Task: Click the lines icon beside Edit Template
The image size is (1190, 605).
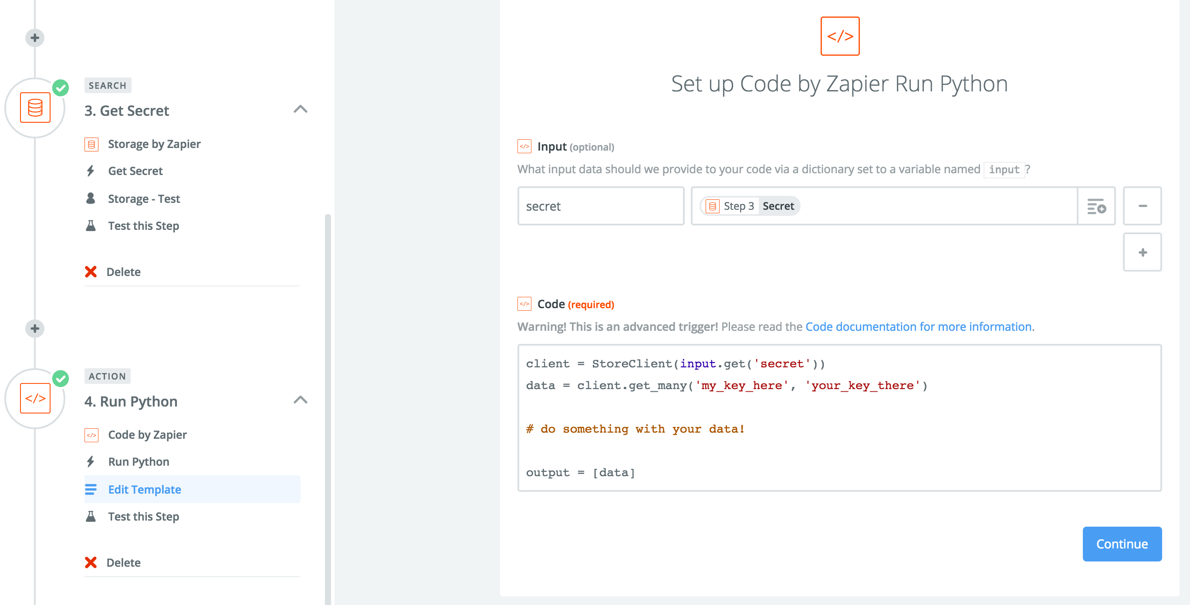Action: point(91,489)
